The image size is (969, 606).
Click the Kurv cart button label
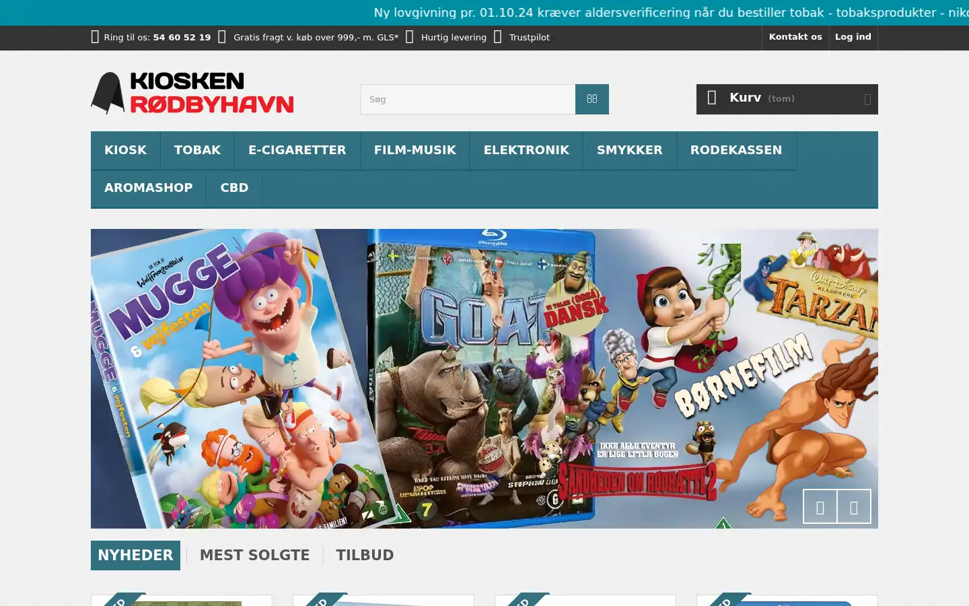(x=746, y=98)
